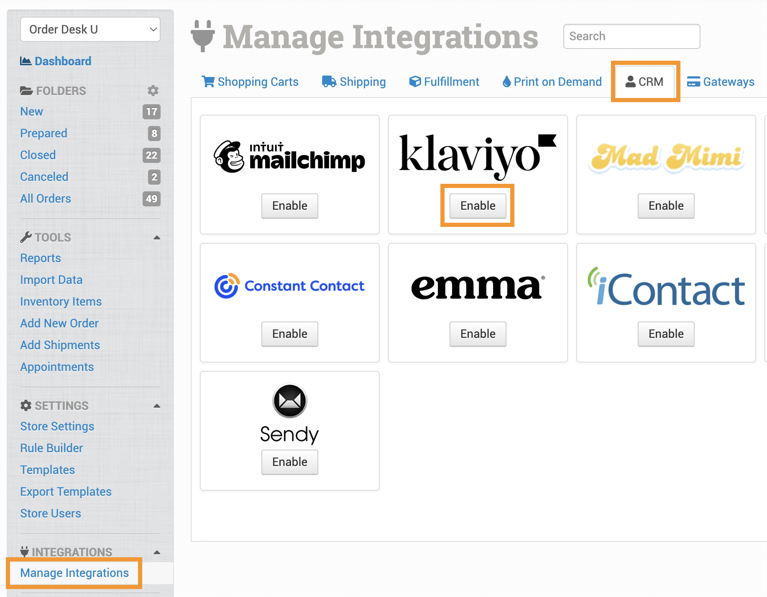This screenshot has width=767, height=597.
Task: Enable the Klaviyo integration
Action: coord(478,206)
